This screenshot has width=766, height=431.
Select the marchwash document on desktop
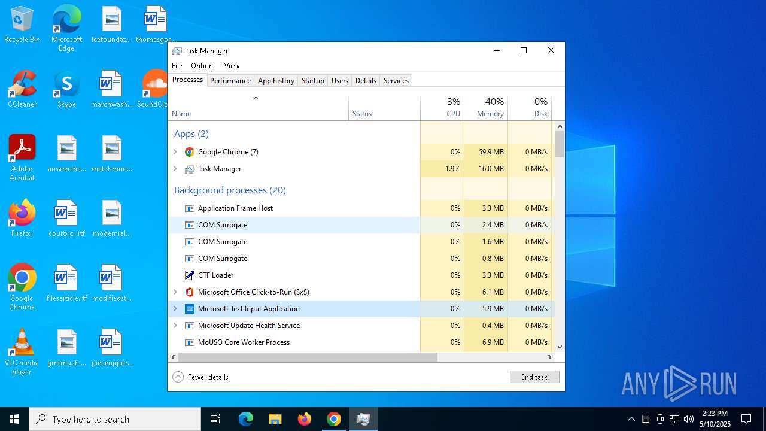pyautogui.click(x=111, y=89)
